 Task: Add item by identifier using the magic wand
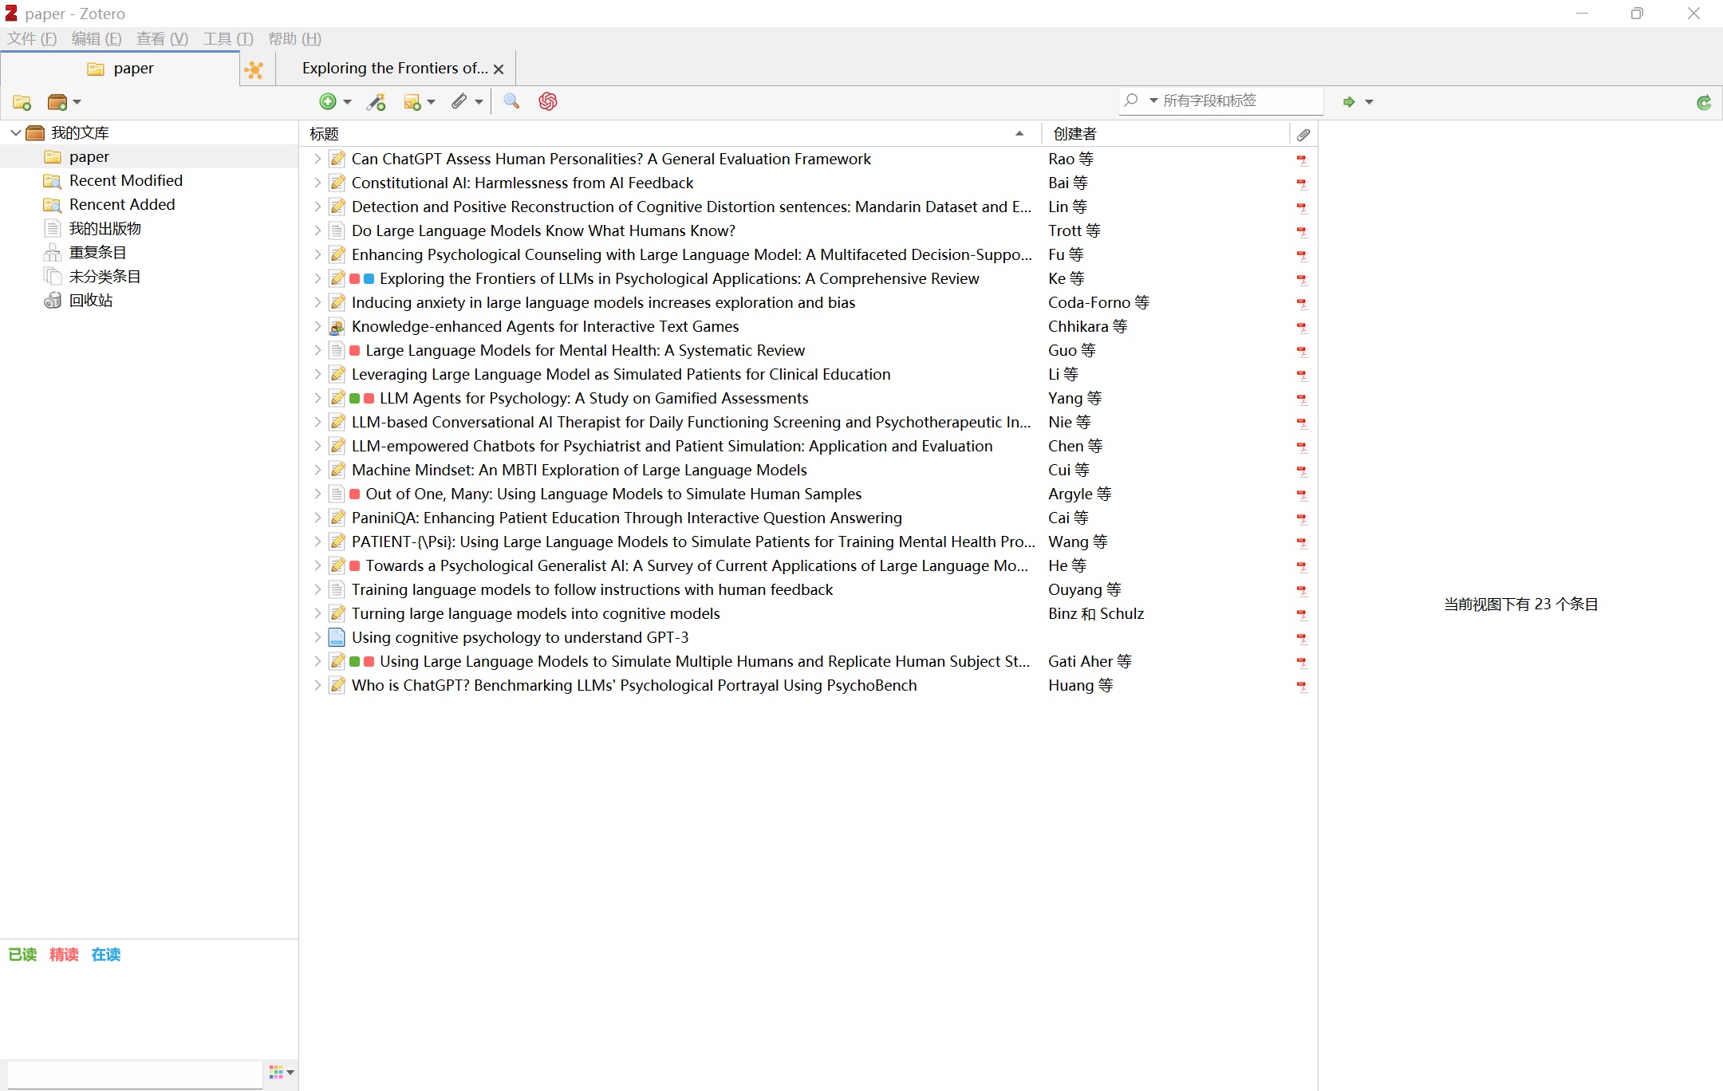(376, 101)
